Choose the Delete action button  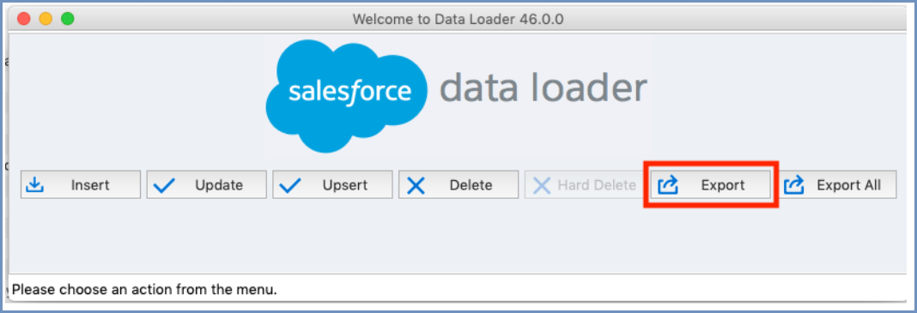[458, 185]
